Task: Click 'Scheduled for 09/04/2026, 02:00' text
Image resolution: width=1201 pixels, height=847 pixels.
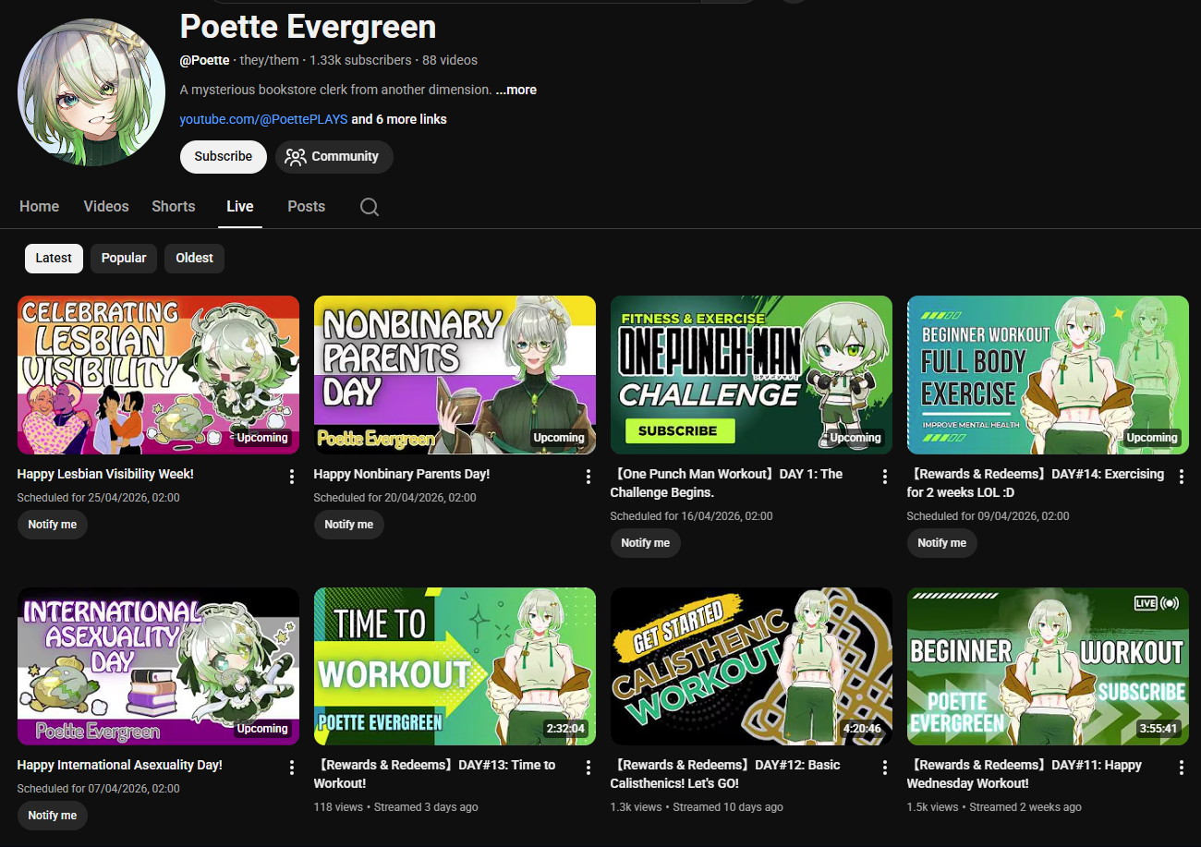Action: coord(989,516)
